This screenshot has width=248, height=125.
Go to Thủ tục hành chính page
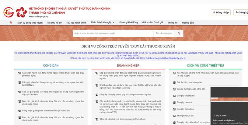(76, 23)
